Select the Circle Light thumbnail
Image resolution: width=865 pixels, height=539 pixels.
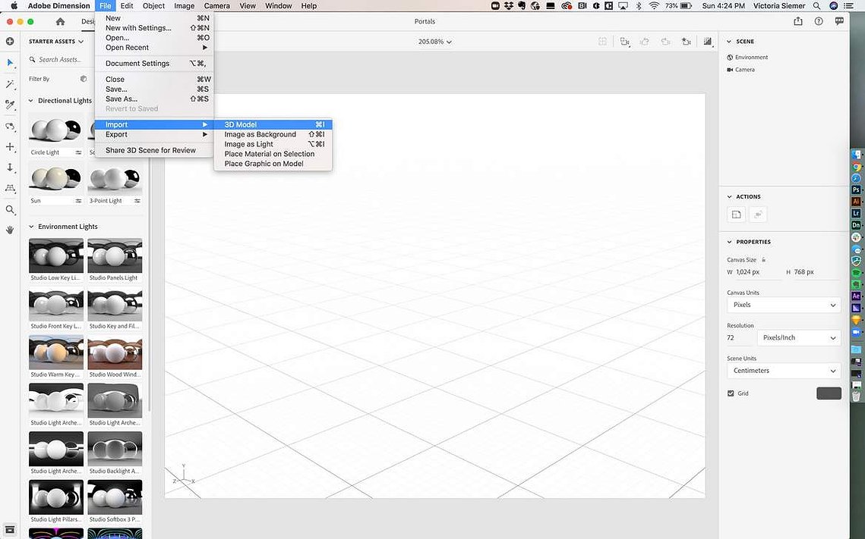[56, 130]
